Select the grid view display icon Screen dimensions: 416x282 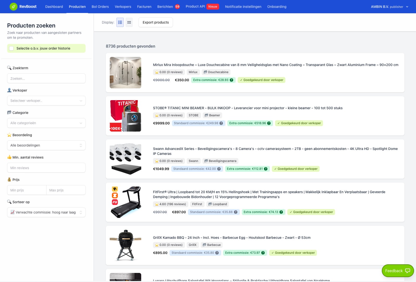tap(129, 22)
